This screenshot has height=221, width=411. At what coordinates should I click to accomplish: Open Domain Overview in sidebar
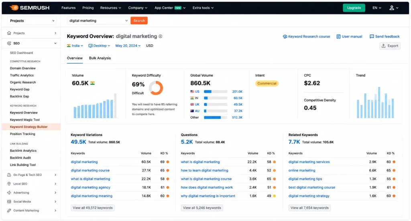[23, 68]
